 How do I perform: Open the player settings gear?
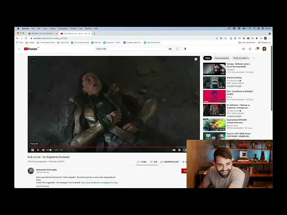(179, 150)
